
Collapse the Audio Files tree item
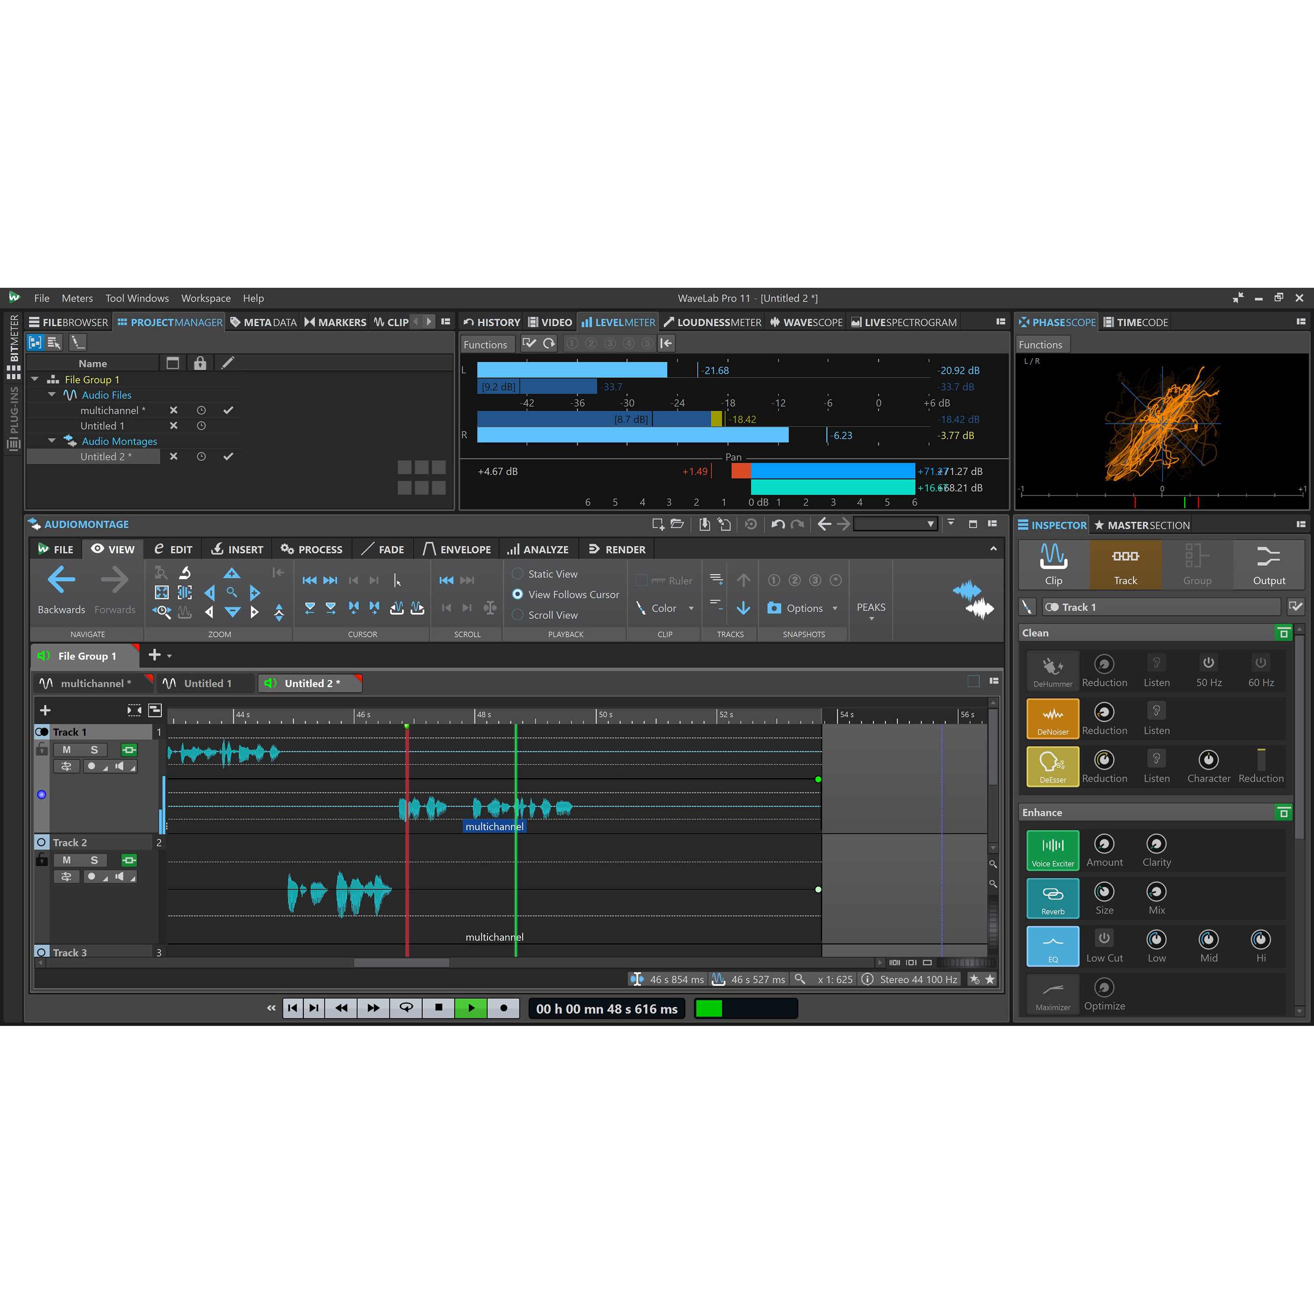(x=52, y=395)
